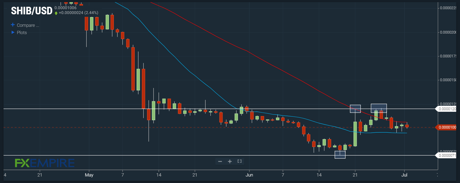
Task: Select the 0.00001006 last price value
Action: coord(66,8)
